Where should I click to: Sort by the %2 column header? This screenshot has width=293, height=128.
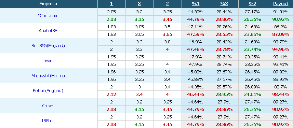252,4
